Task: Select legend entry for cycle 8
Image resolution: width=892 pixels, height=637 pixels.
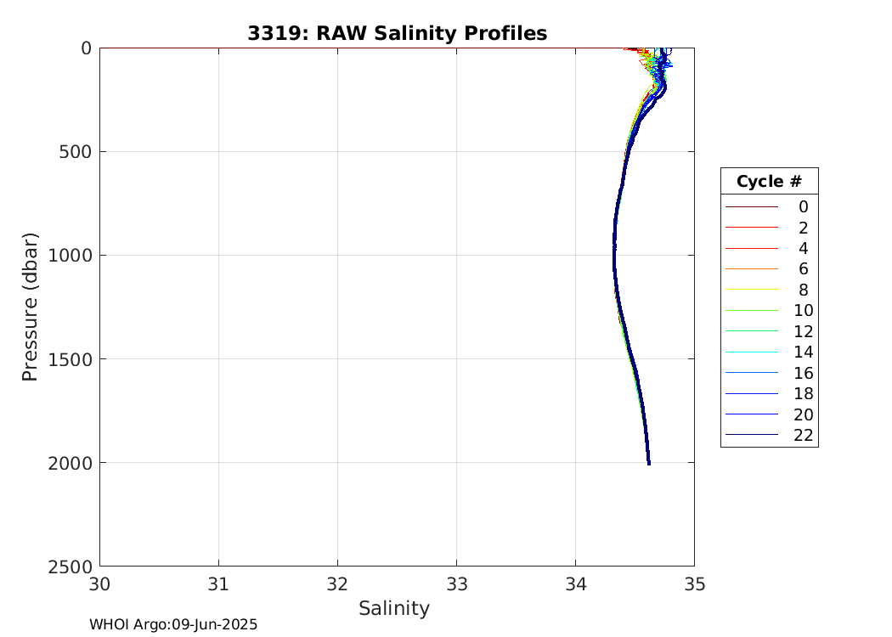Action: [x=769, y=290]
